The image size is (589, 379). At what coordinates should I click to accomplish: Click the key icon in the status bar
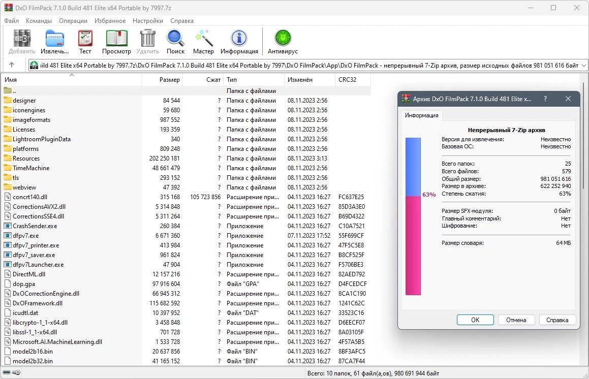(17, 372)
